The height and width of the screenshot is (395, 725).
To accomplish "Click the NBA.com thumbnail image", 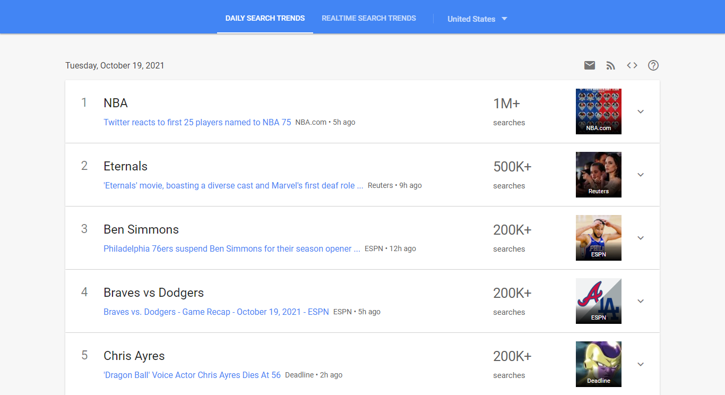I will coord(599,111).
